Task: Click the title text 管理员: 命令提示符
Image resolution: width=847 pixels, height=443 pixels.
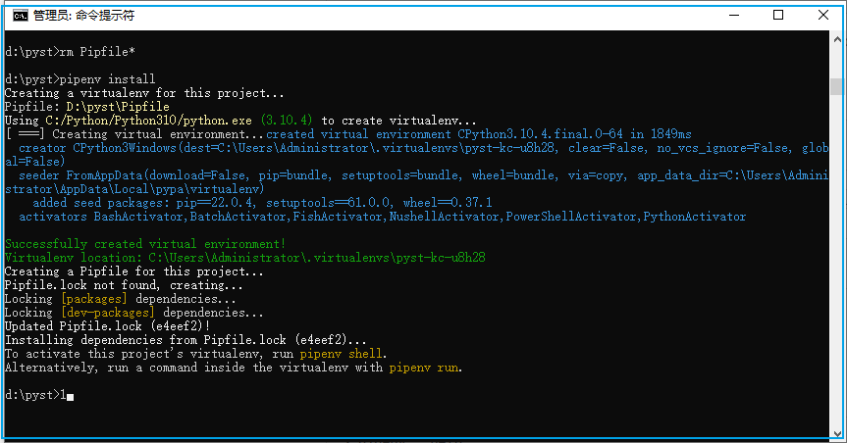Action: (x=83, y=16)
